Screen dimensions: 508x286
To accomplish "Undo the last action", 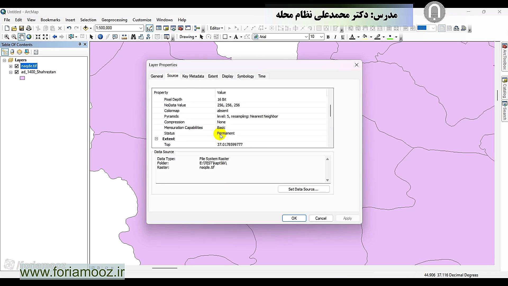I will coord(69,28).
